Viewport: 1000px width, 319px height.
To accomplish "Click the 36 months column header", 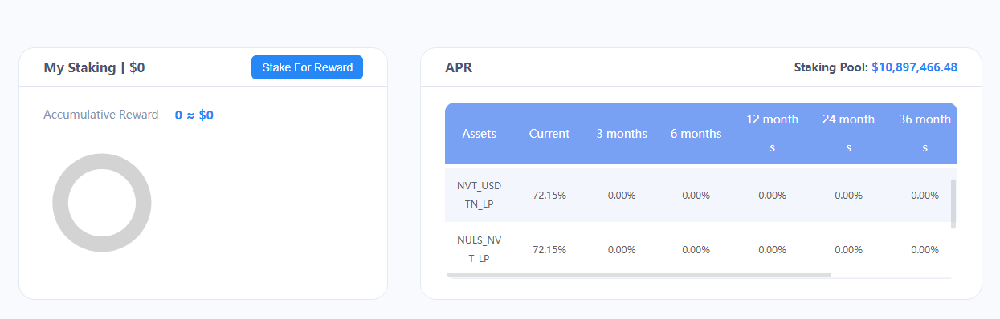I will coord(924,134).
